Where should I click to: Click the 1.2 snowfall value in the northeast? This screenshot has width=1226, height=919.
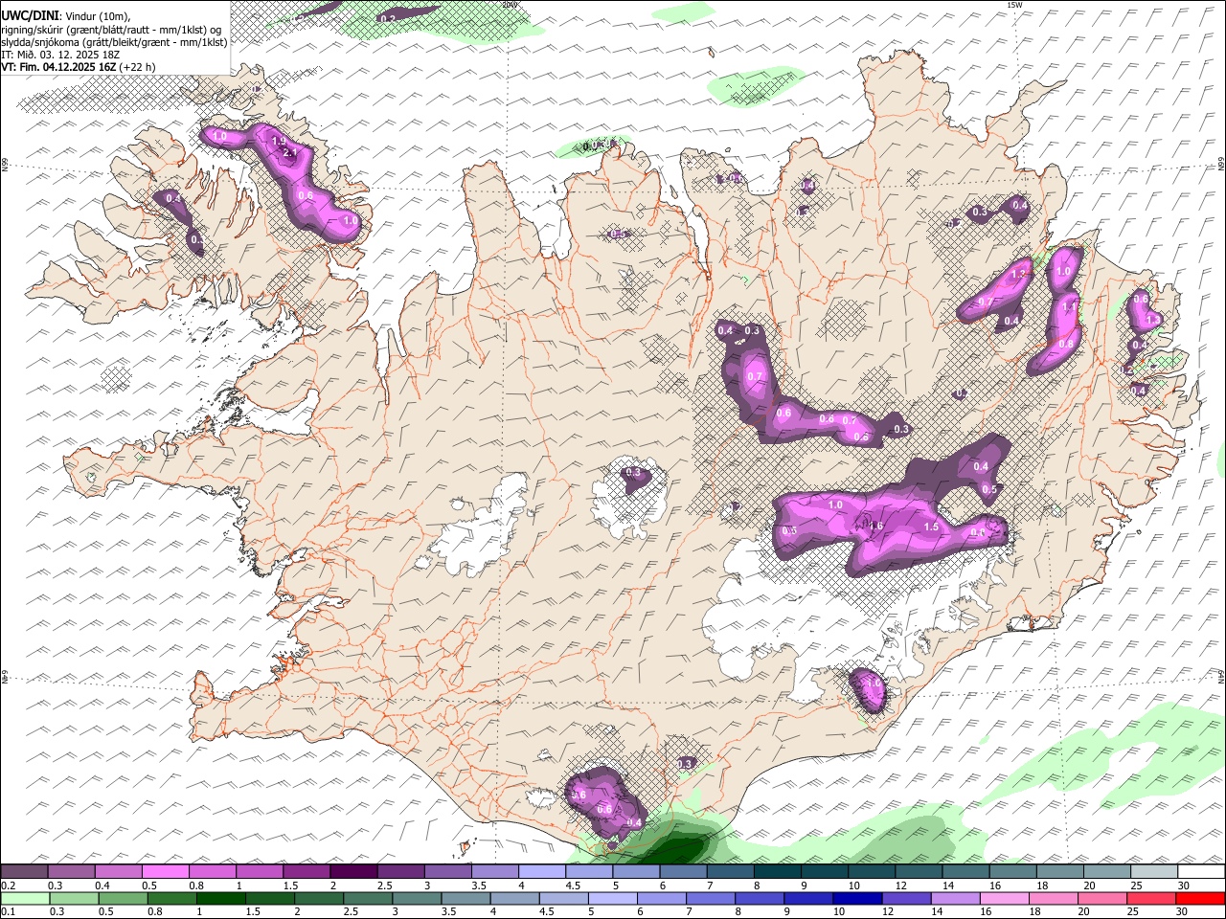coord(1018,275)
